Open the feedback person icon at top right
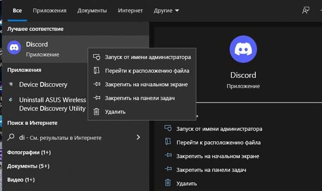The image size is (322, 191). pos(306,10)
